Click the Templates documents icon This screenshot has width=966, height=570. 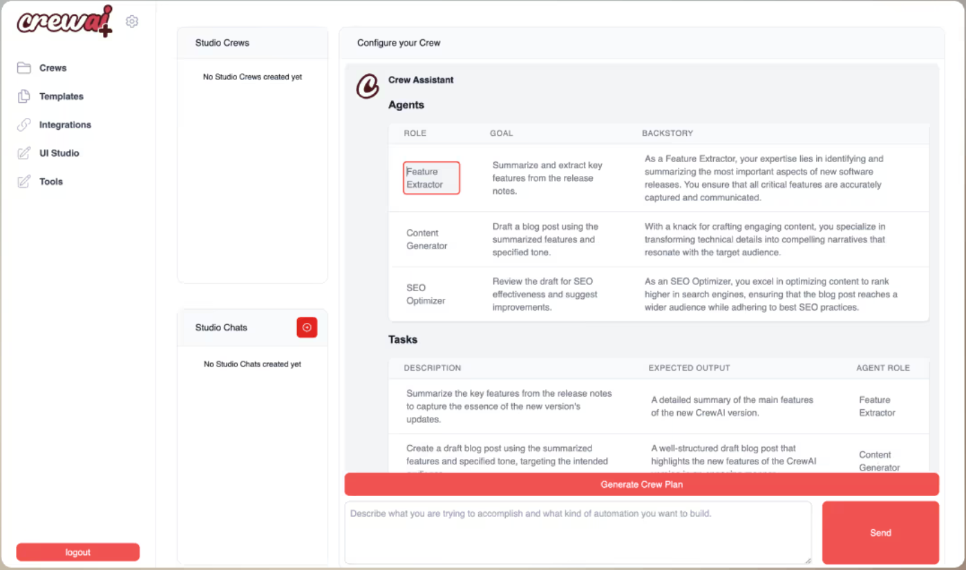point(24,96)
